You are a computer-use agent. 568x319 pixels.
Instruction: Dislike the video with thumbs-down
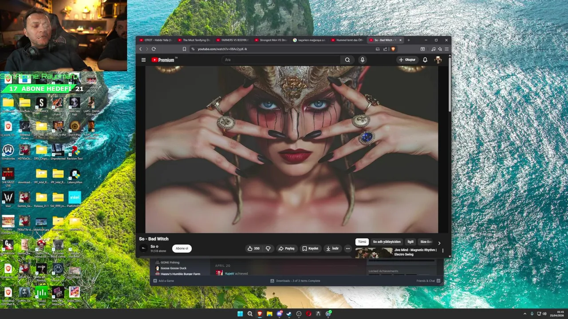pyautogui.click(x=268, y=249)
